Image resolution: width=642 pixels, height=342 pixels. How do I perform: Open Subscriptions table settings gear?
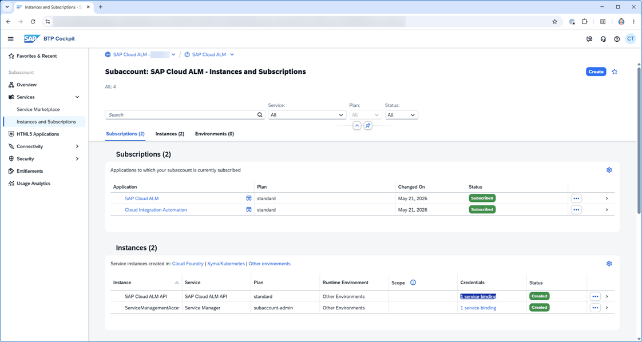(x=609, y=170)
